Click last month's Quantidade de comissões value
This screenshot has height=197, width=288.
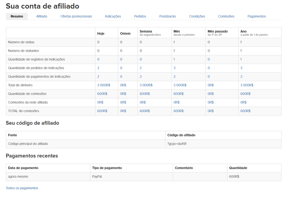(x=211, y=94)
